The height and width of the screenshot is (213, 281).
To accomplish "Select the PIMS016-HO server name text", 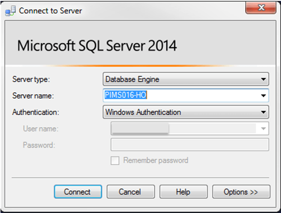I will click(126, 95).
